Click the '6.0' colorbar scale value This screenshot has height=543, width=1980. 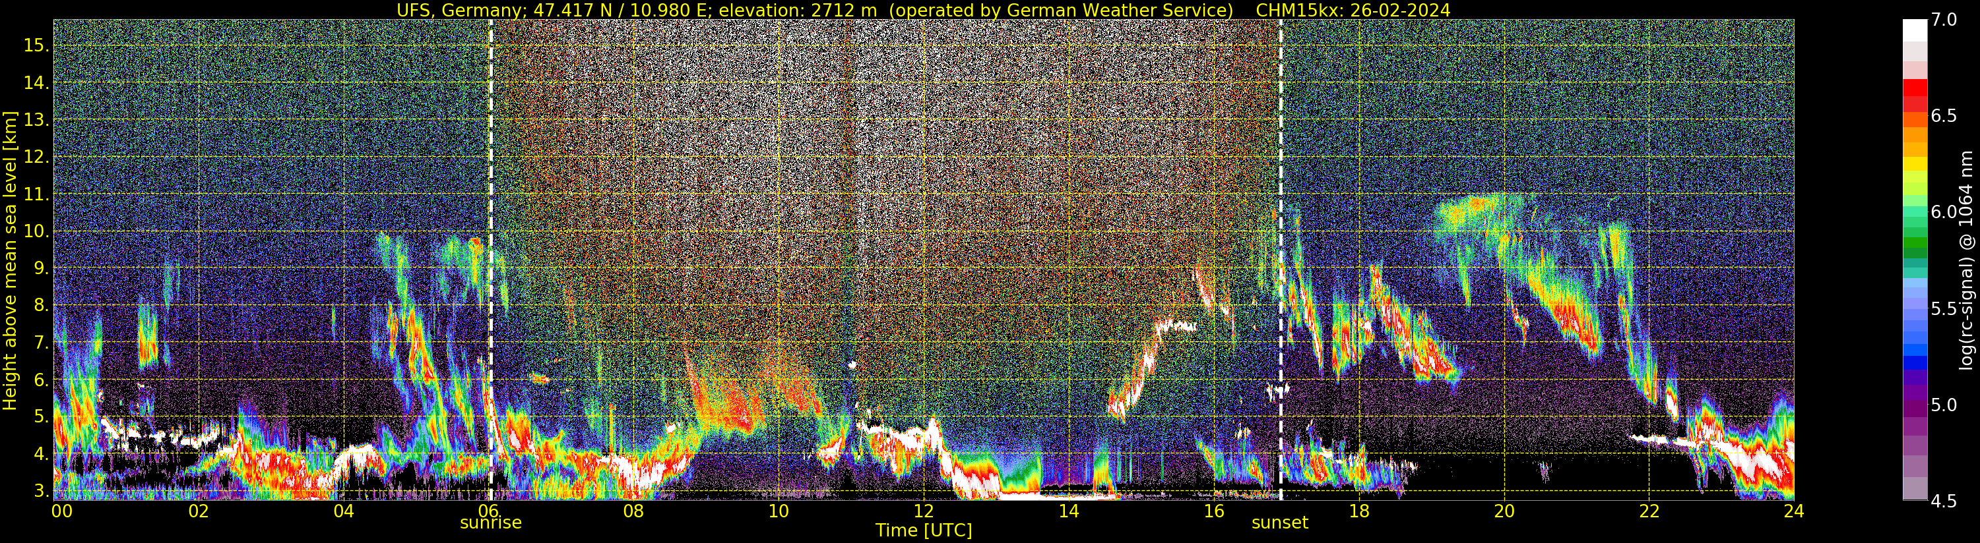pyautogui.click(x=1944, y=212)
